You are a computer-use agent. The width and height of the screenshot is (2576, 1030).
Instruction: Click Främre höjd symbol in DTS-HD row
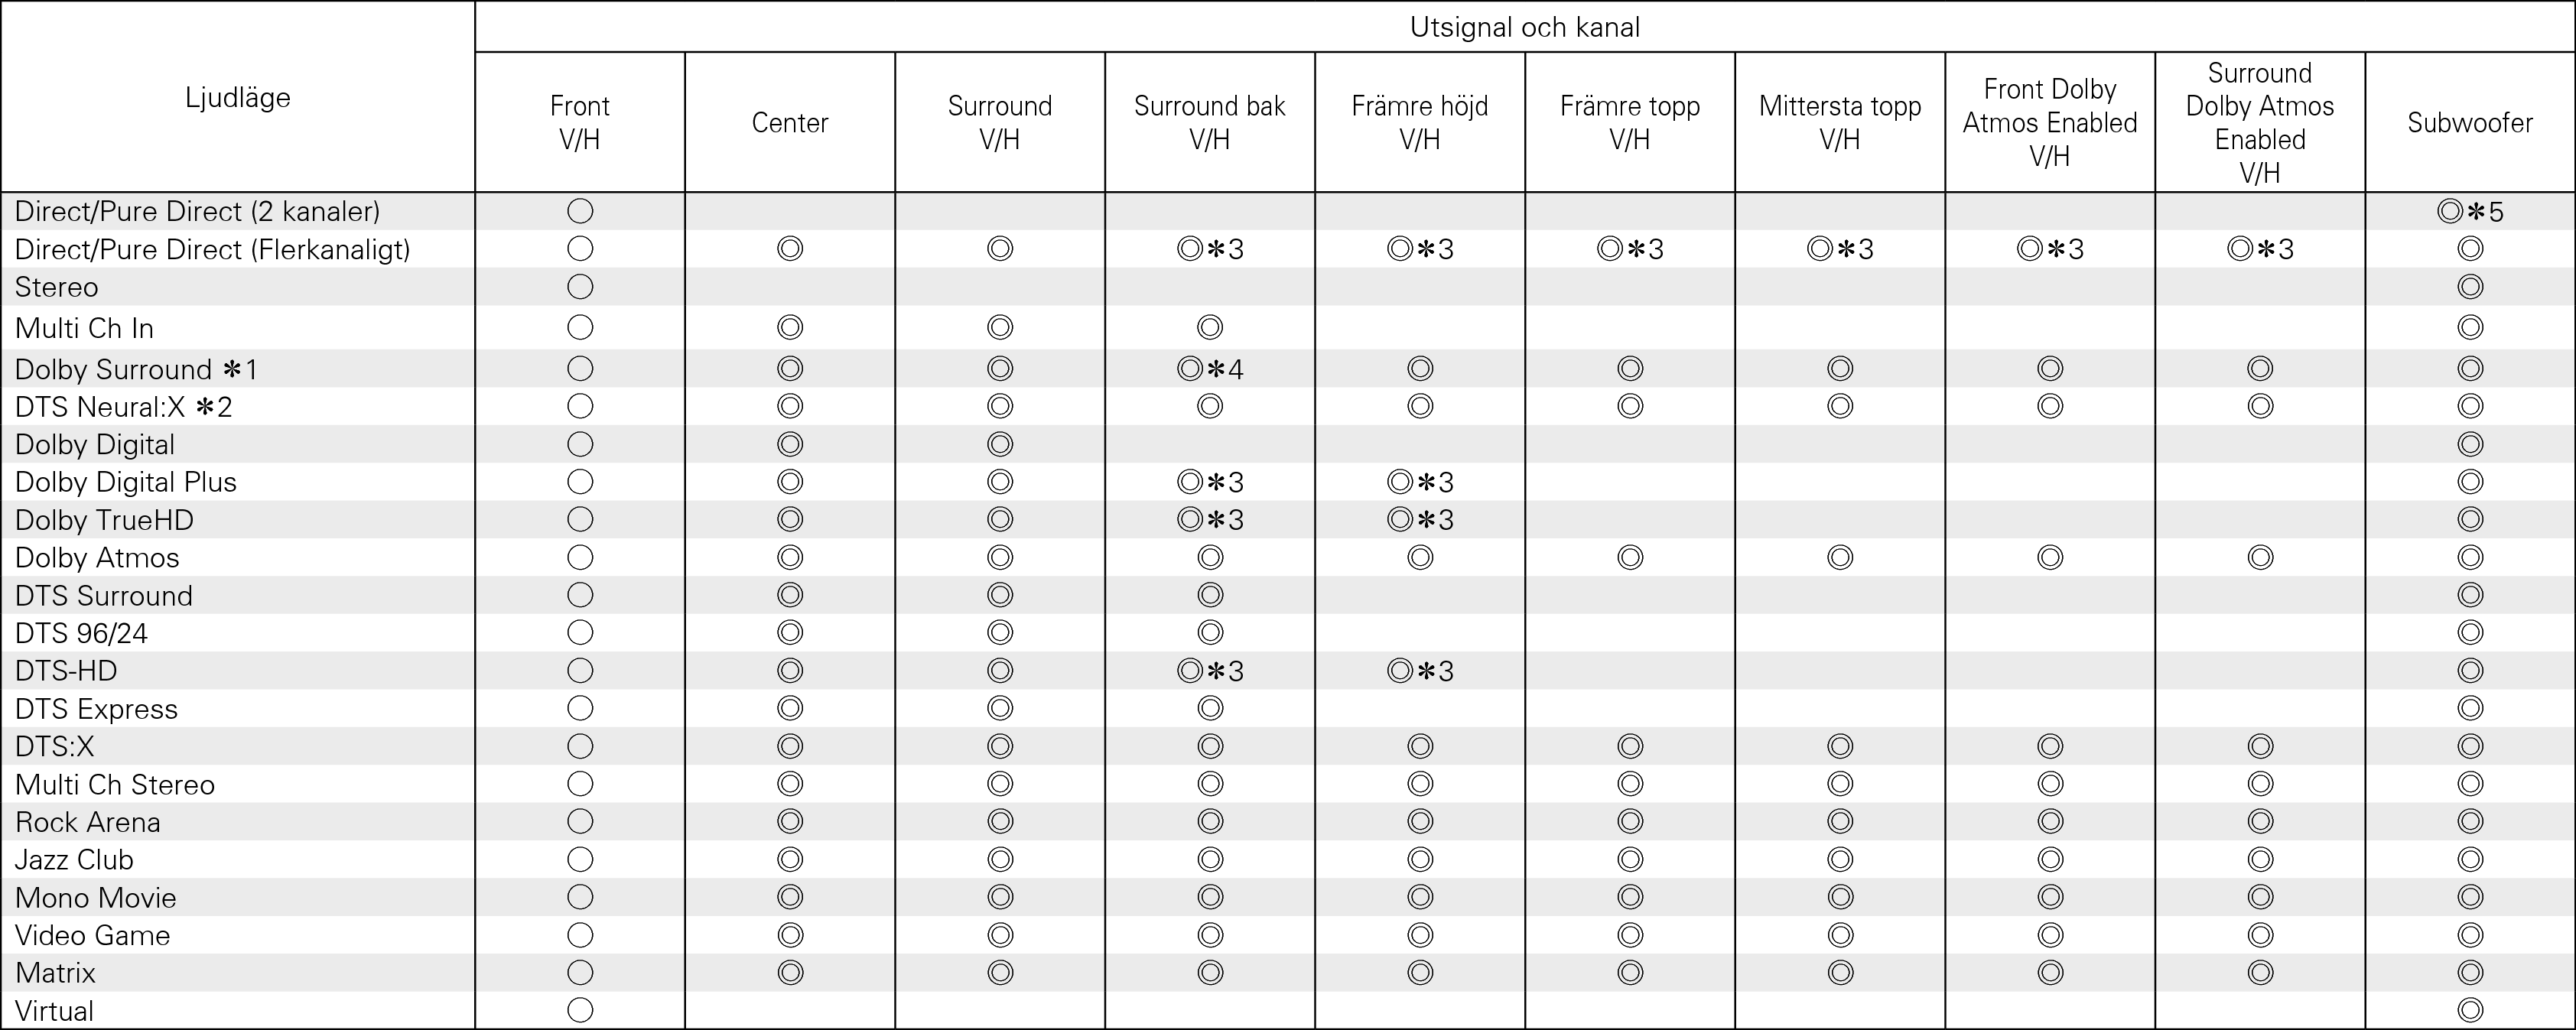tap(1419, 671)
